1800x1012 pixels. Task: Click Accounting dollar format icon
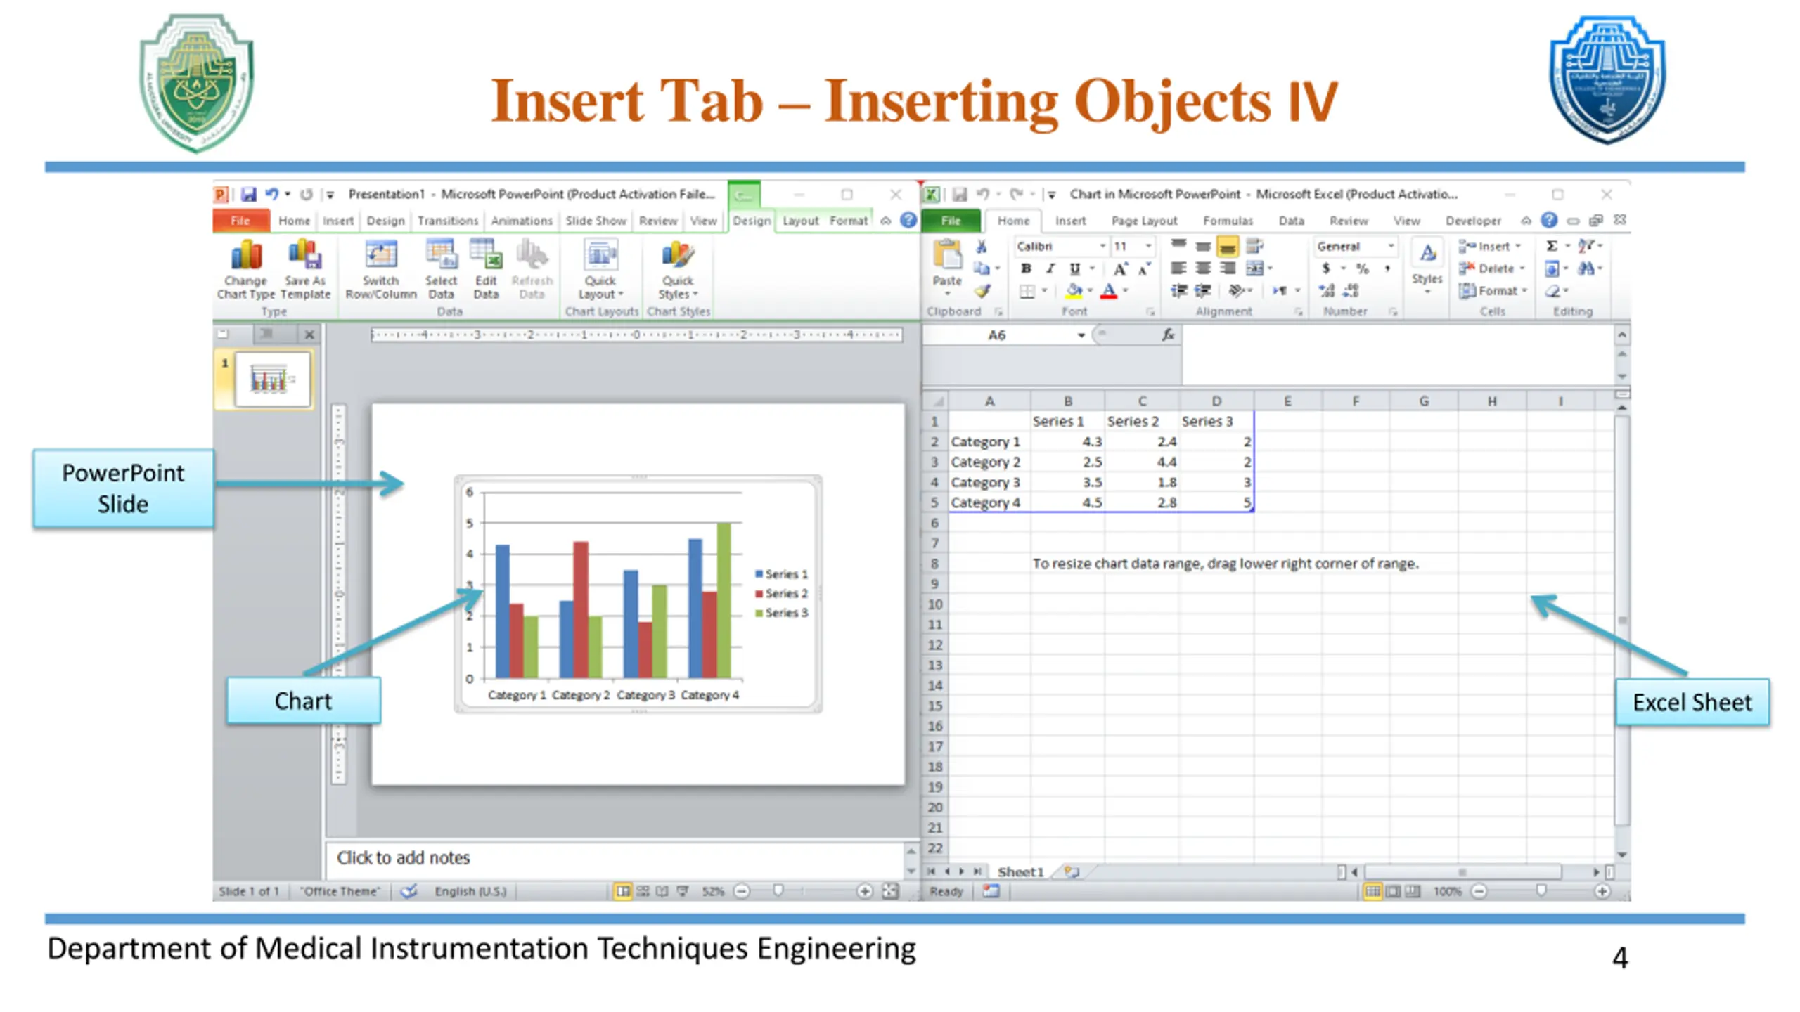pyautogui.click(x=1325, y=268)
